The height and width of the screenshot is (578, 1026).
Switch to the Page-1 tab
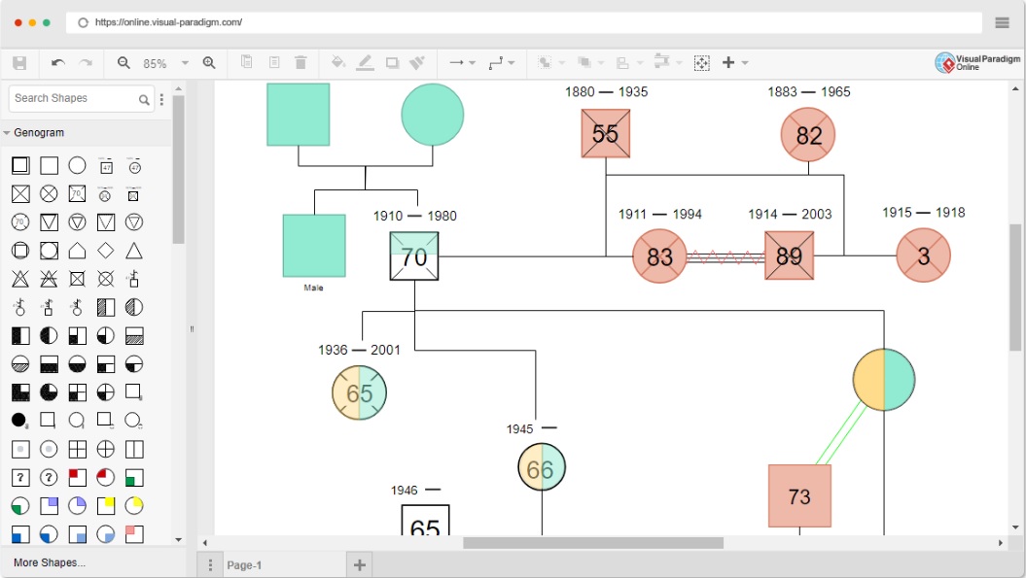(244, 565)
